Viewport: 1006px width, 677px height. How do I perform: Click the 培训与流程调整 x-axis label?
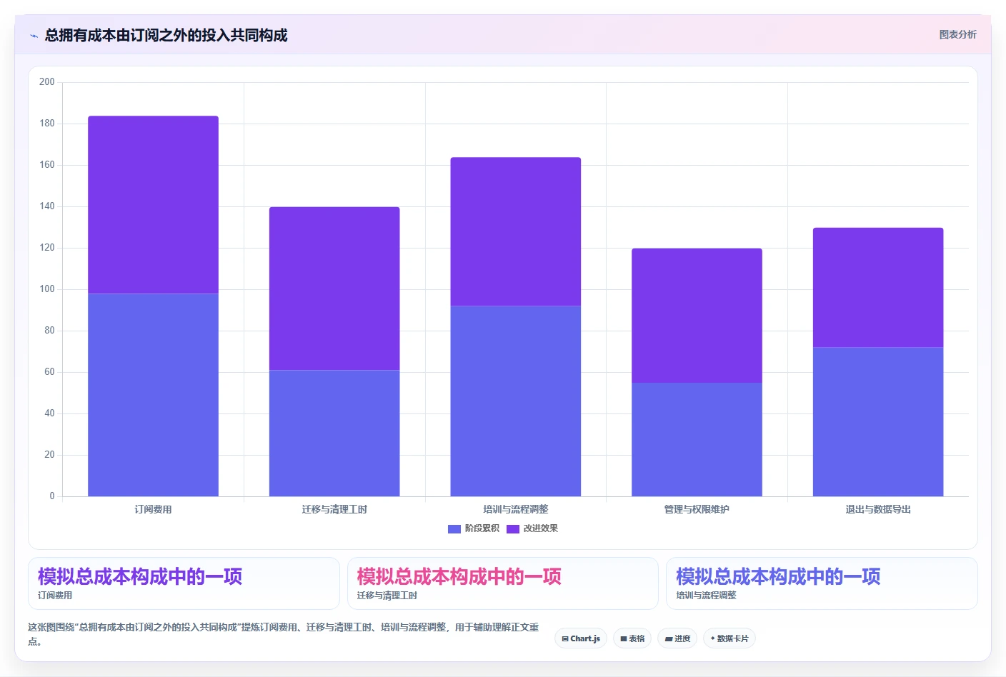click(x=516, y=509)
